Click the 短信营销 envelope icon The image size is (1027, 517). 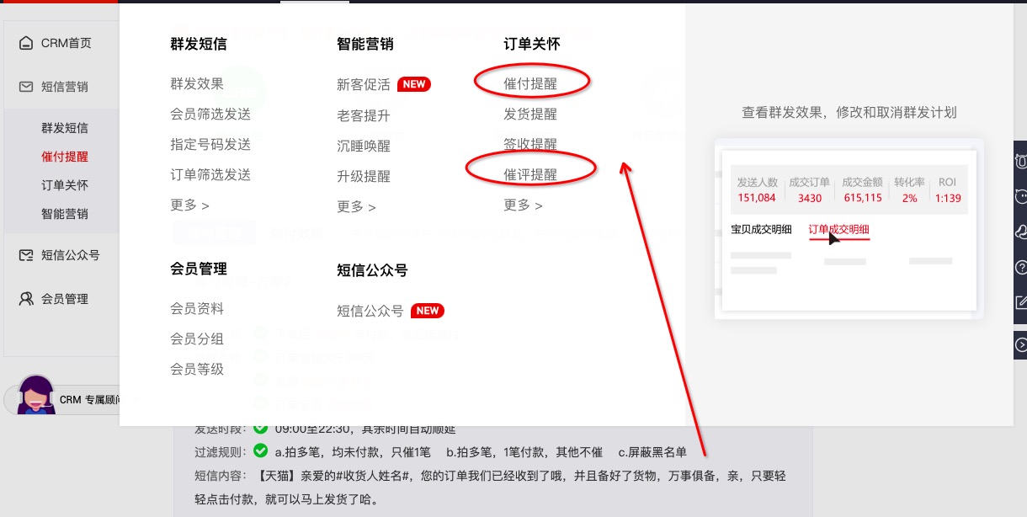click(27, 87)
